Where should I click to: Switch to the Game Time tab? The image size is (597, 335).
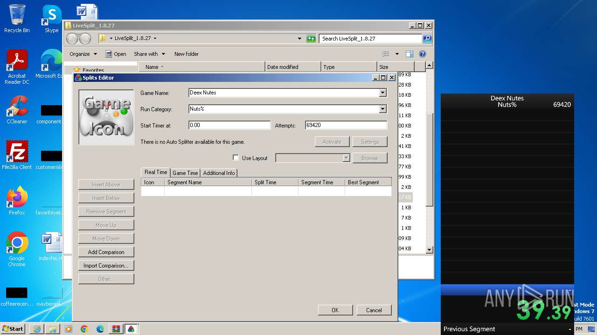point(185,173)
